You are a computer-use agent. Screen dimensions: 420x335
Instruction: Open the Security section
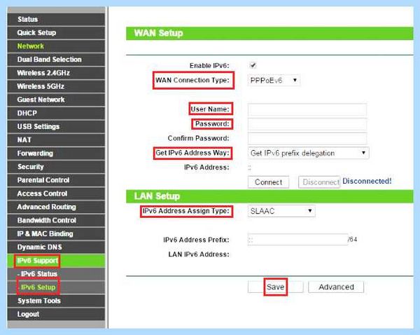[x=56, y=167]
